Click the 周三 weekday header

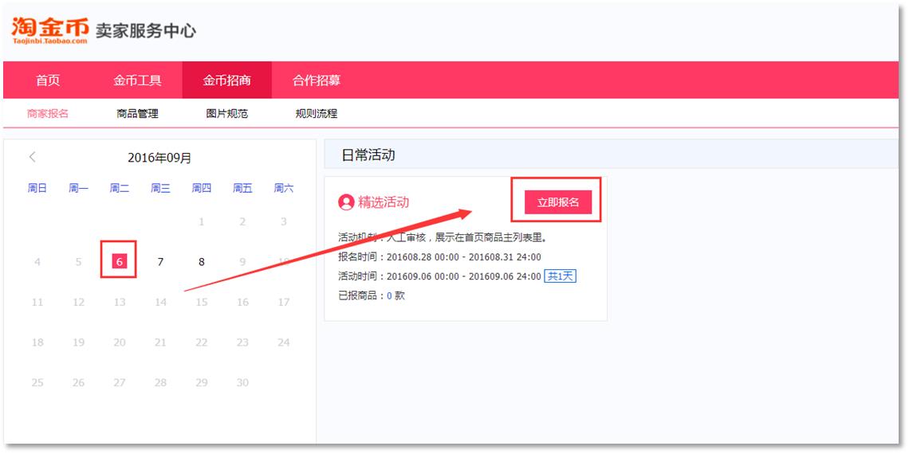(160, 188)
